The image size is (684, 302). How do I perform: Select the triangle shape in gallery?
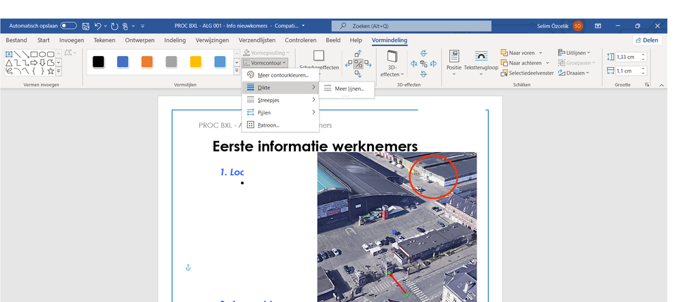(9, 63)
